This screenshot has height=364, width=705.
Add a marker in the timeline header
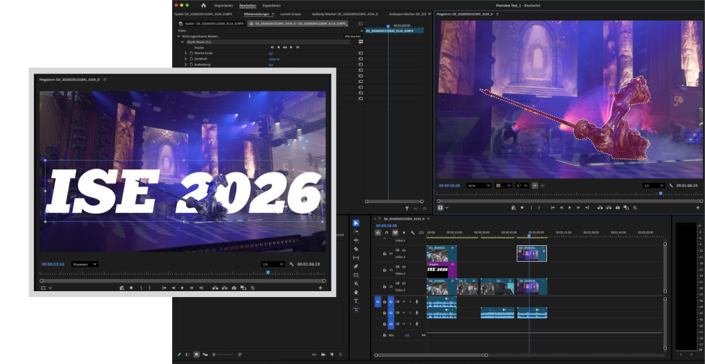[404, 232]
